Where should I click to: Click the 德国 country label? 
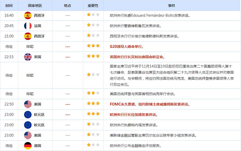pyautogui.click(x=37, y=146)
